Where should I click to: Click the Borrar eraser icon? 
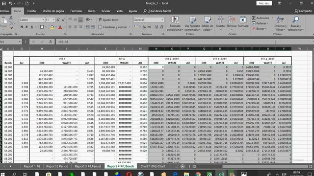tap(254, 29)
